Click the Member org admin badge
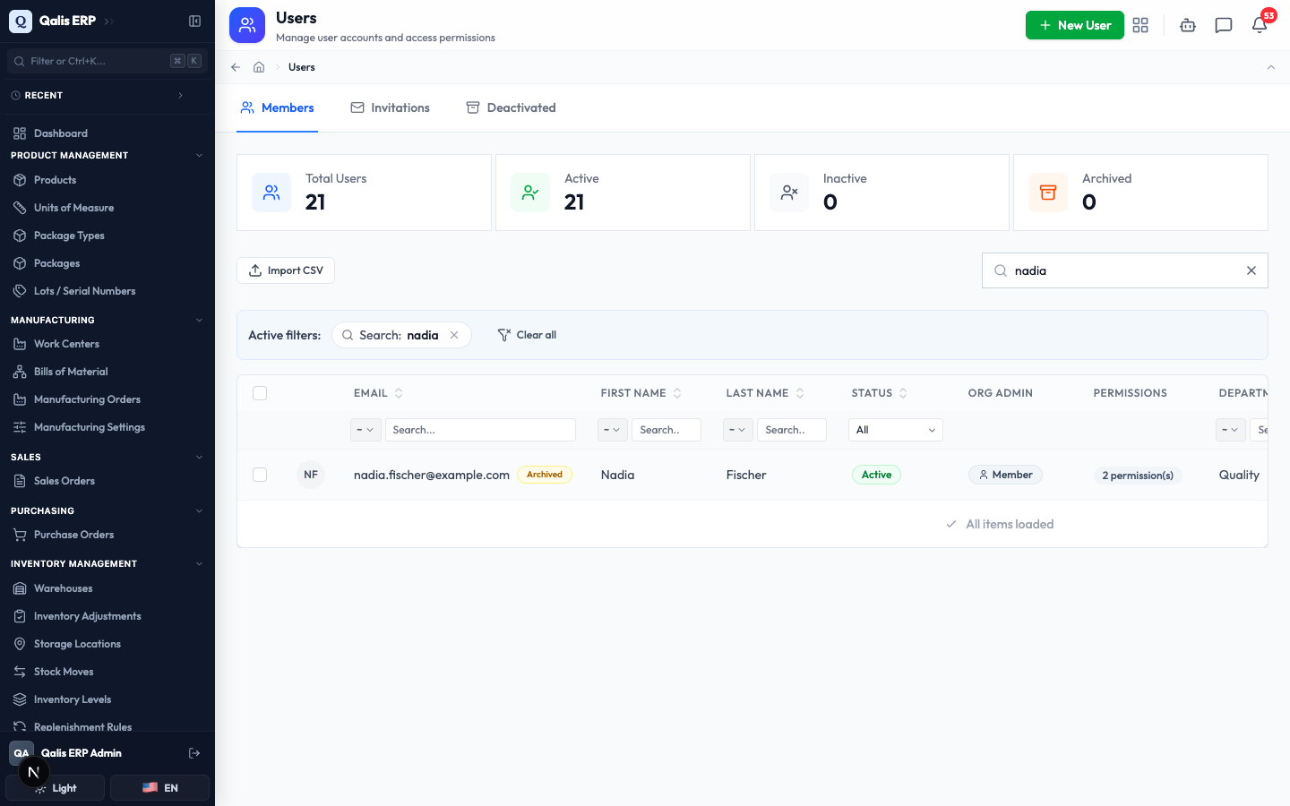Viewport: 1290px width, 806px height. click(1005, 475)
